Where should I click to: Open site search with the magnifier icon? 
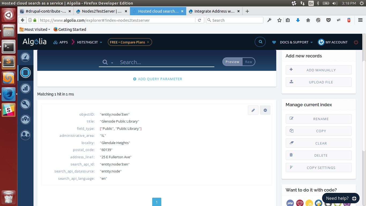click(260, 42)
